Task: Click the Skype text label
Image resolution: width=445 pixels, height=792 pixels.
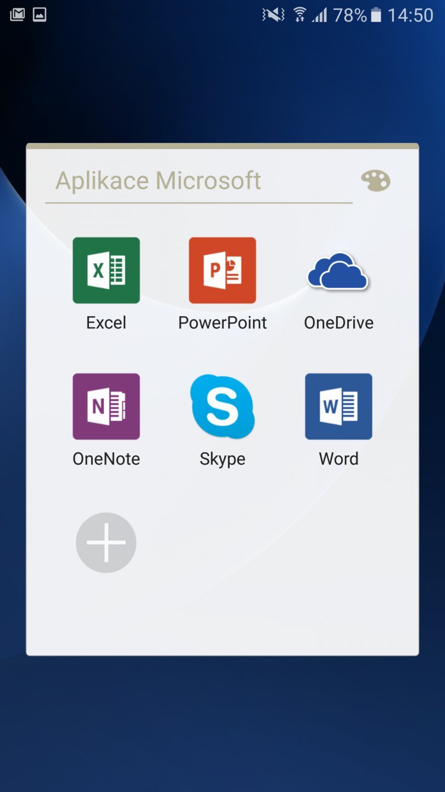Action: (x=222, y=459)
